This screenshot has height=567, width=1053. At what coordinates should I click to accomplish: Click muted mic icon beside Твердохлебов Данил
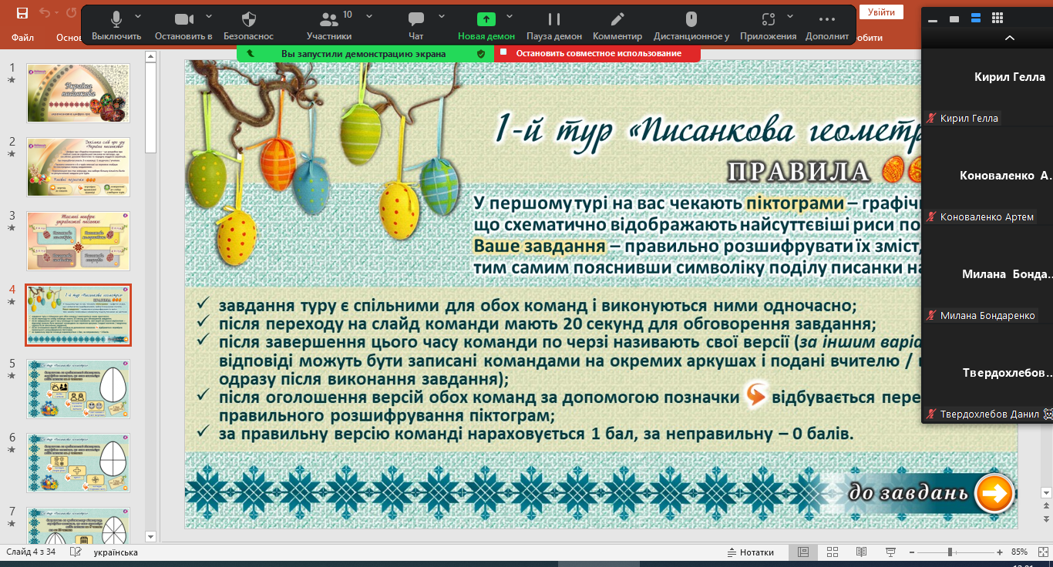point(931,414)
